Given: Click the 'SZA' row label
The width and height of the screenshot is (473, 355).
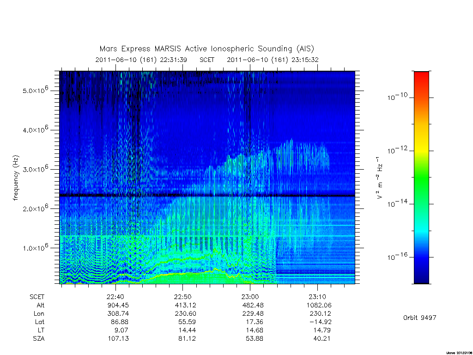Looking at the screenshot, I should point(39,339).
